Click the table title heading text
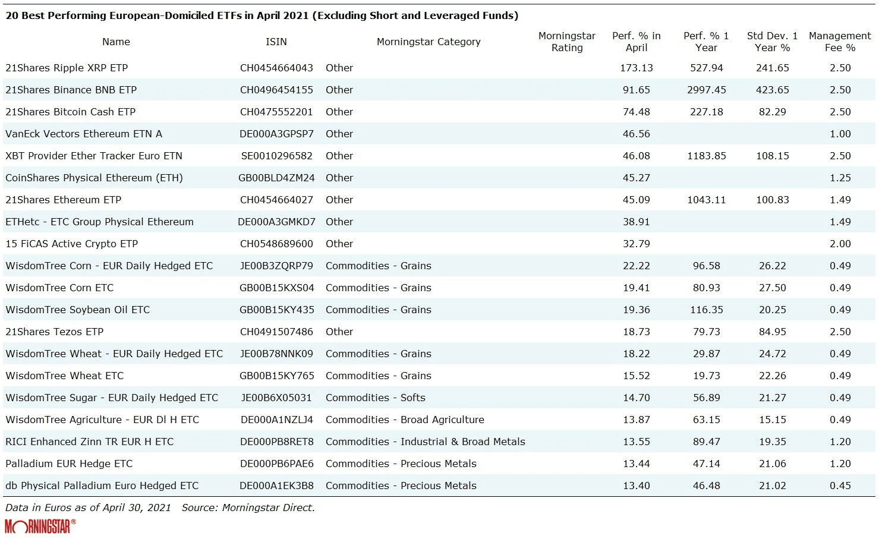 (262, 15)
